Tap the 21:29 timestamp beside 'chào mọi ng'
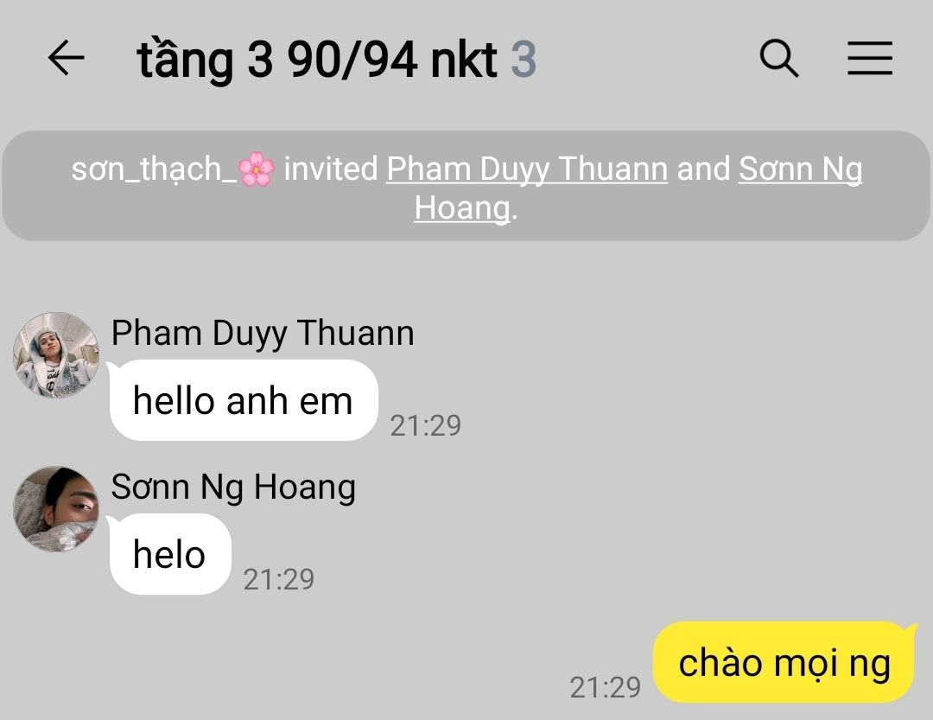The image size is (933, 720). coord(605,687)
